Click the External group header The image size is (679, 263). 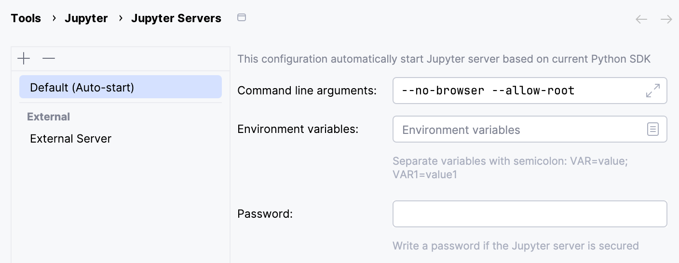49,117
